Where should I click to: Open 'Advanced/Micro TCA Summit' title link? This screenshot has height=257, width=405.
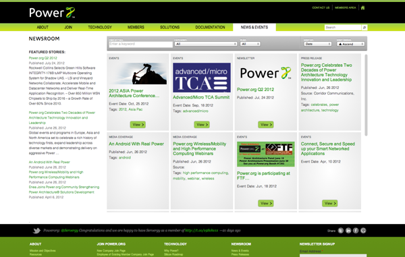tap(201, 97)
